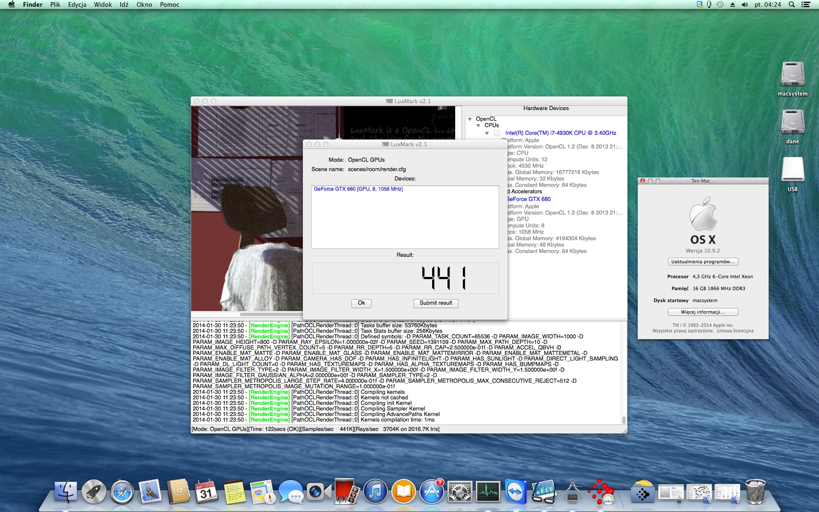Screen dimensions: 819x512
Task: Open dane drive on desktop
Action: [x=793, y=127]
